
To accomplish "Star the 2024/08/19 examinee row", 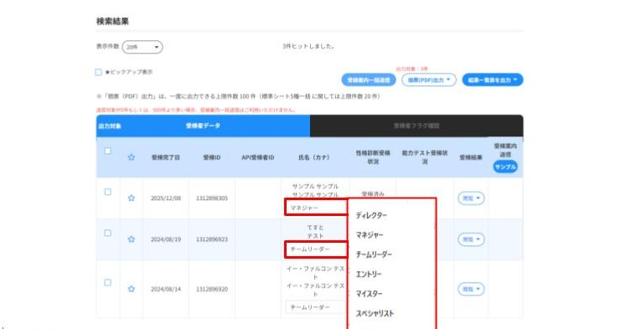I will 132,239.
